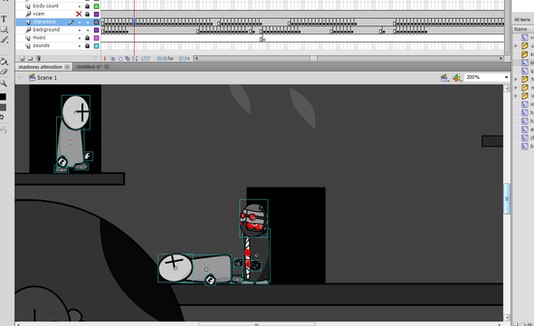Viewport: 534px width, 326px height.
Task: Open the Edit Symbols dropdown
Action: click(457, 78)
